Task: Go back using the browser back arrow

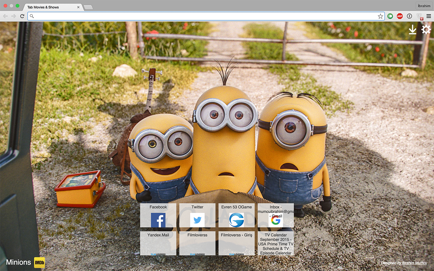Action: [5, 16]
